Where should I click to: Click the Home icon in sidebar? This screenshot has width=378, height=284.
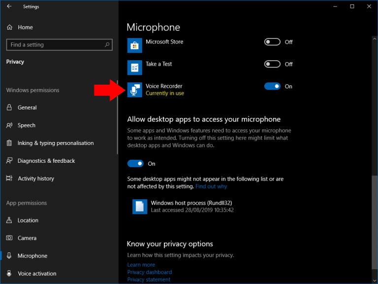(9, 27)
